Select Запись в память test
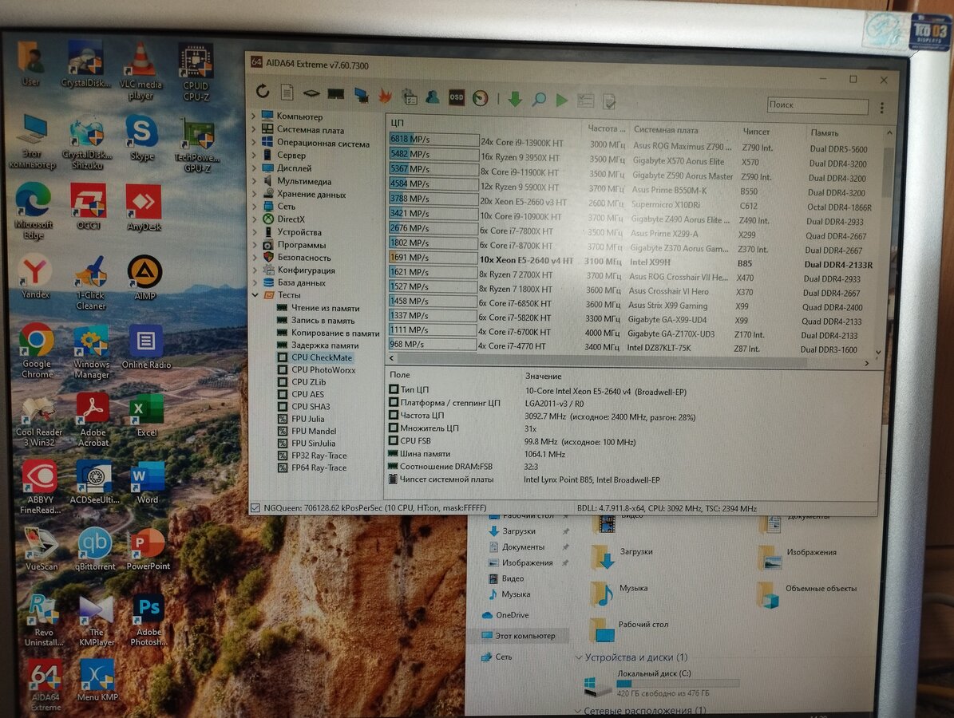Viewport: 954px width, 718px height. (323, 321)
